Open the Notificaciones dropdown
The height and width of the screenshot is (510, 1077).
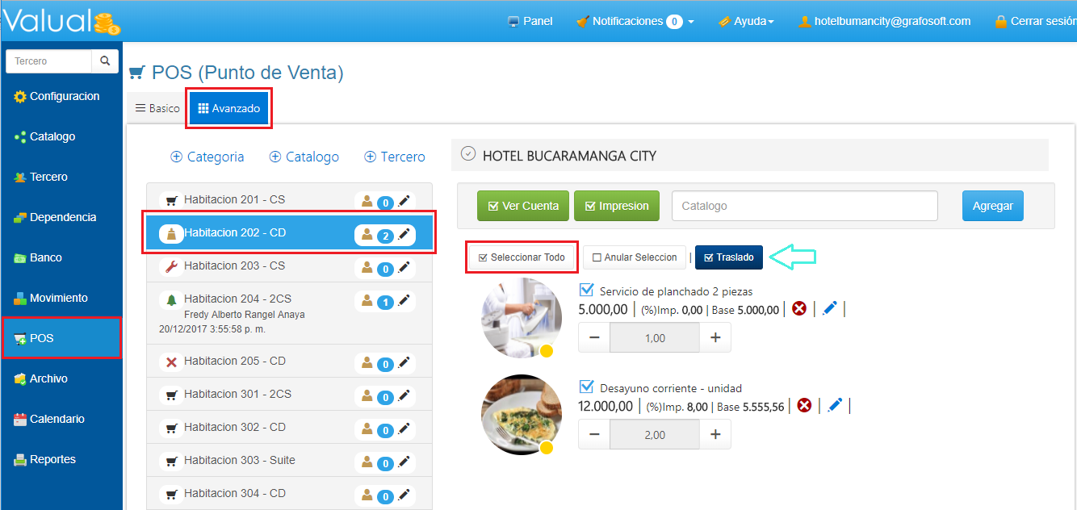click(x=635, y=22)
